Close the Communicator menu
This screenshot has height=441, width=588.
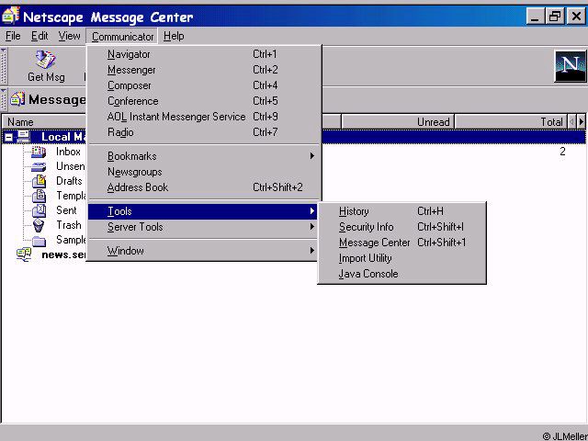click(x=122, y=37)
